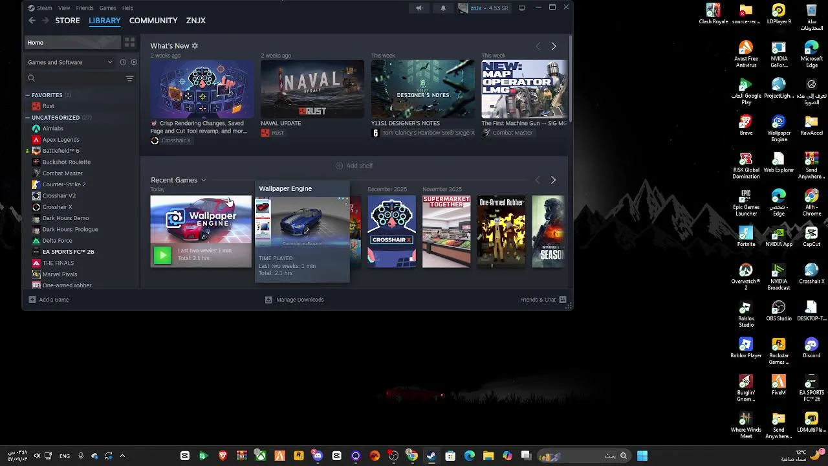The height and width of the screenshot is (466, 828).
Task: Open the View menu
Action: pyautogui.click(x=64, y=8)
